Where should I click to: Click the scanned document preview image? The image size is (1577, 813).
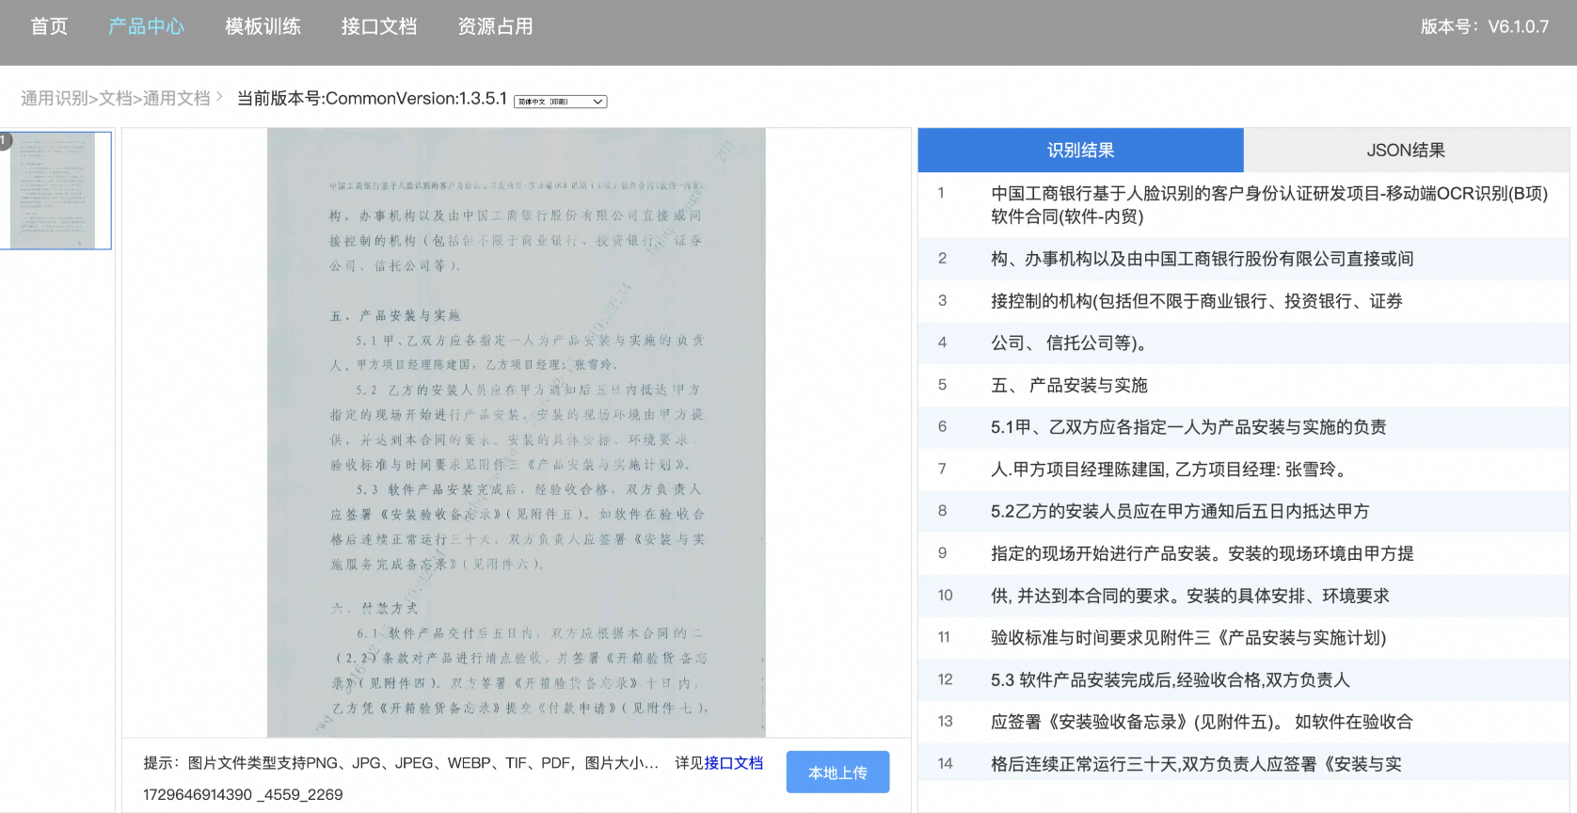click(x=517, y=433)
